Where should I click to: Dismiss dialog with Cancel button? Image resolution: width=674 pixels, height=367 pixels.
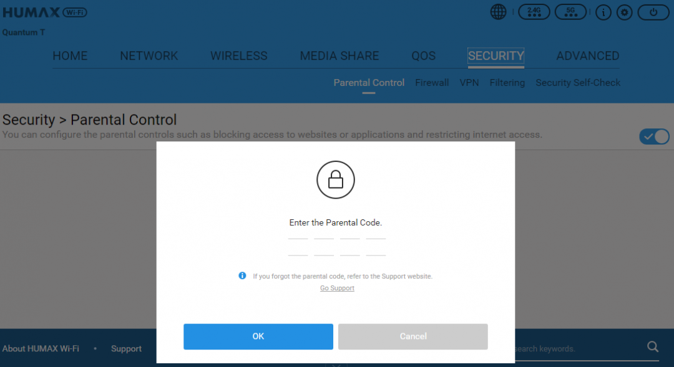(413, 336)
